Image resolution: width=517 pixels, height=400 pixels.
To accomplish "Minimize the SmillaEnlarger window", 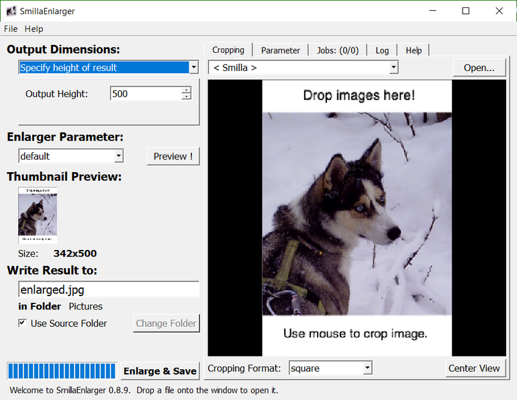I will tap(432, 11).
